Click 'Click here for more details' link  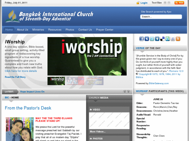[x=21, y=71]
